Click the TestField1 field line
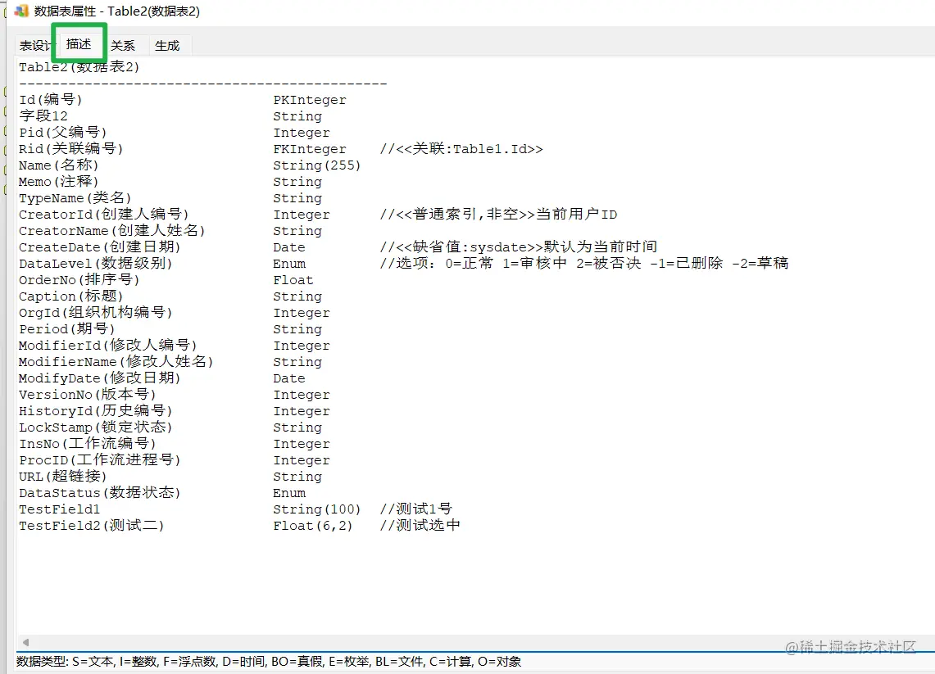 pos(59,509)
